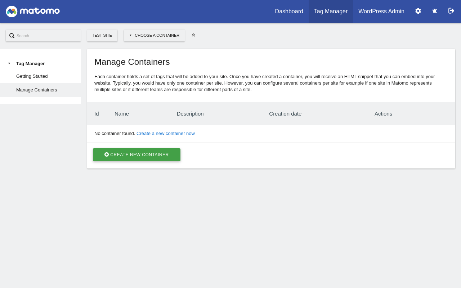Open notifications bell icon
Image resolution: width=461 pixels, height=288 pixels.
pyautogui.click(x=435, y=11)
